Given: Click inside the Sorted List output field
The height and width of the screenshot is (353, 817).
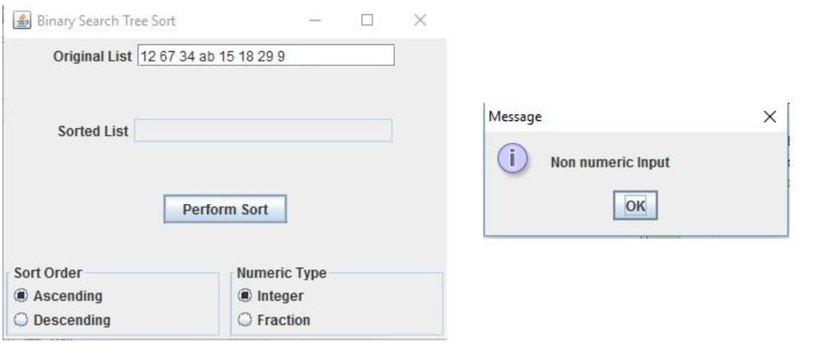Looking at the screenshot, I should click(x=263, y=131).
